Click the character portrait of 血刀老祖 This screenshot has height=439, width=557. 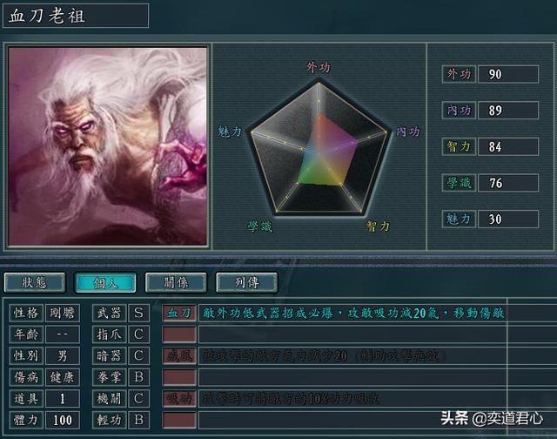pyautogui.click(x=108, y=146)
